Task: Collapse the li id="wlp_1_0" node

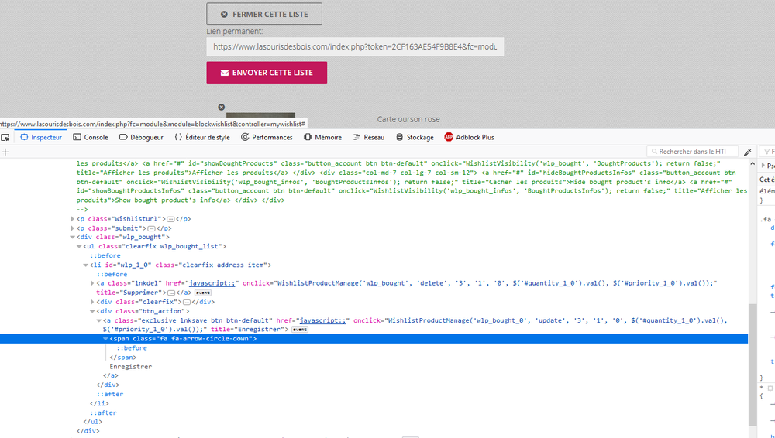Action: pos(85,265)
